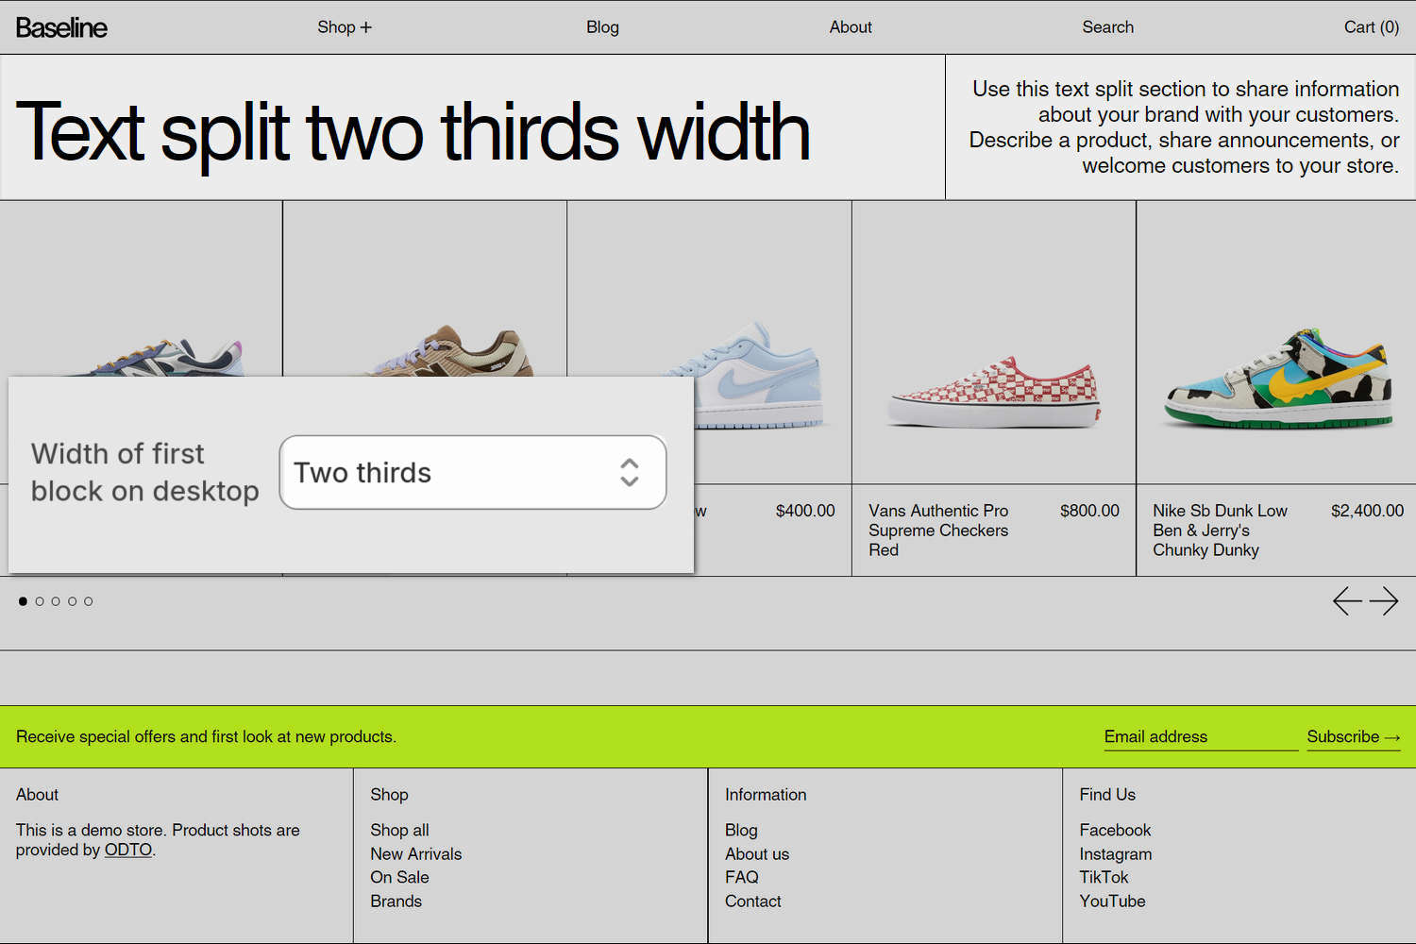Click the ODTO link in the footer
Image resolution: width=1416 pixels, height=944 pixels.
pos(128,850)
